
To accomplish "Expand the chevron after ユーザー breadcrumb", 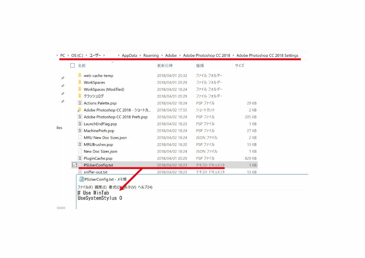I will click(x=104, y=56).
